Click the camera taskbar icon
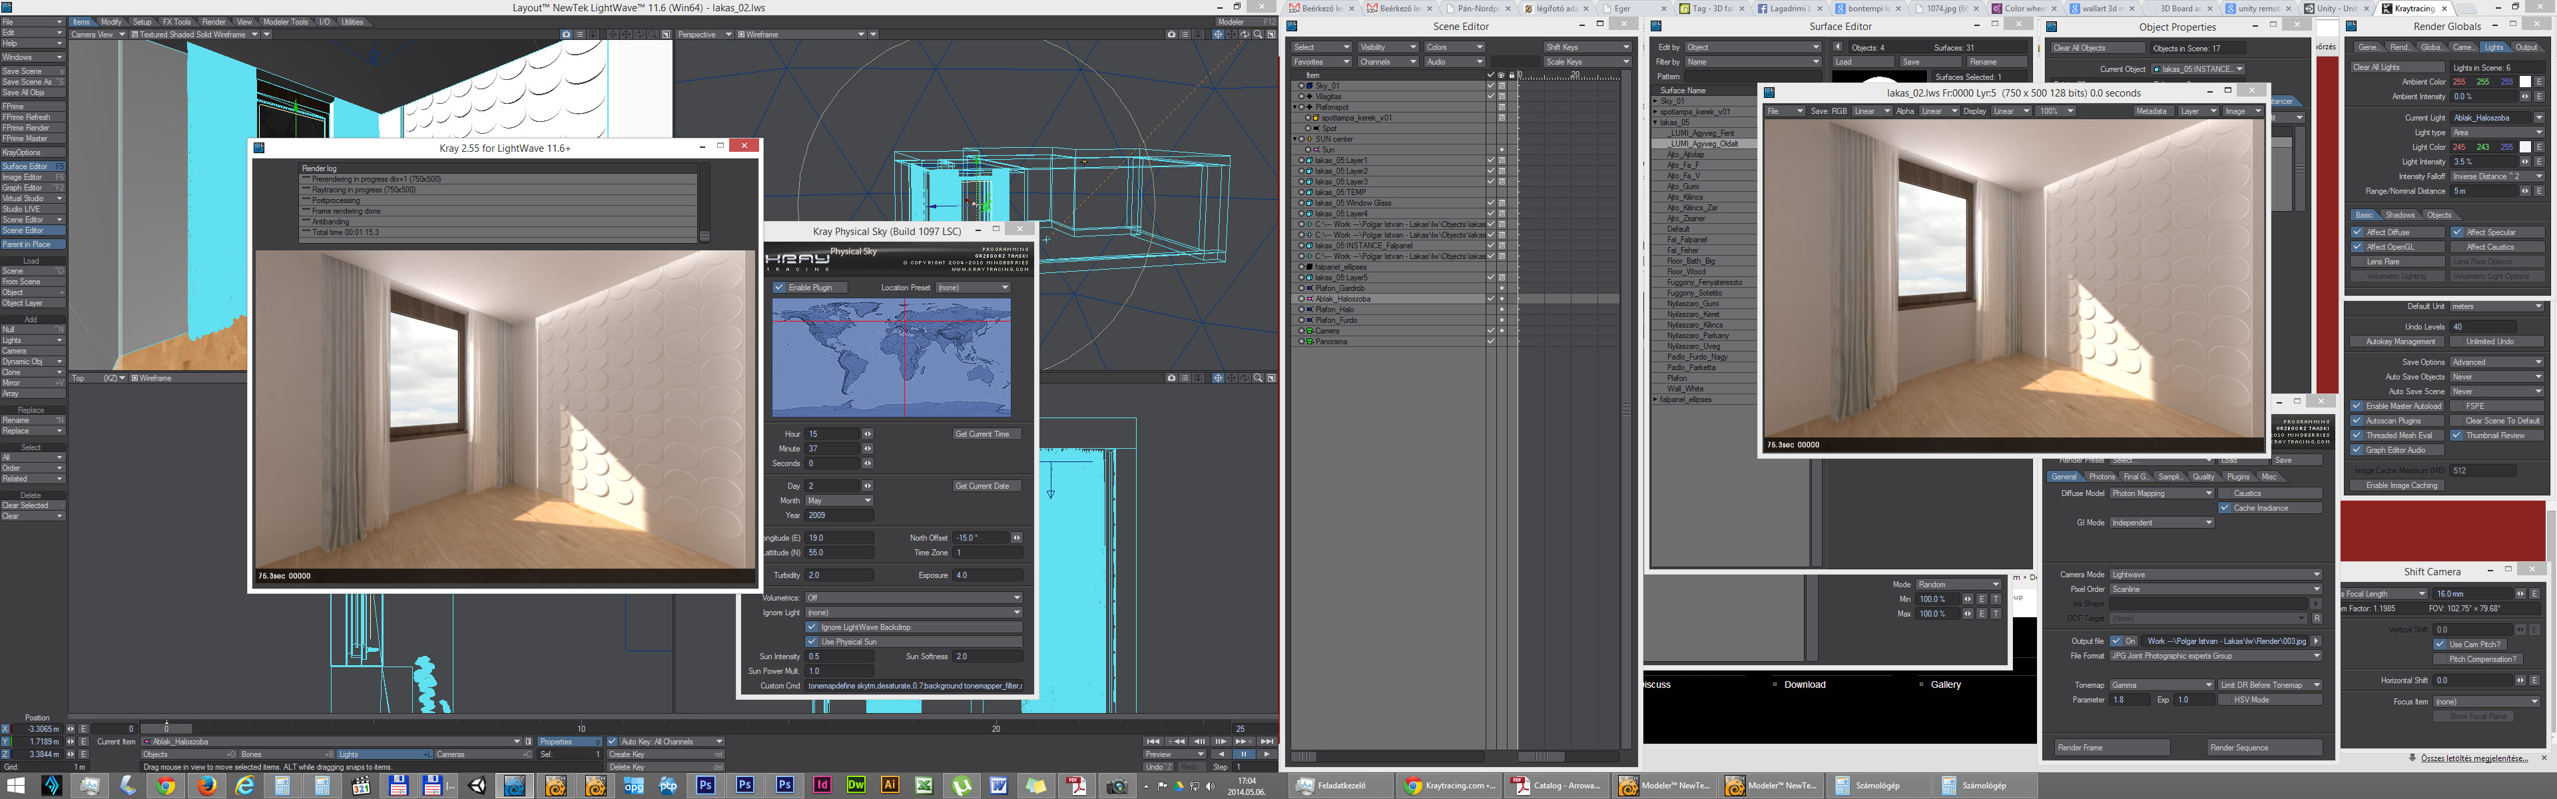The height and width of the screenshot is (799, 2557). tap(1117, 786)
